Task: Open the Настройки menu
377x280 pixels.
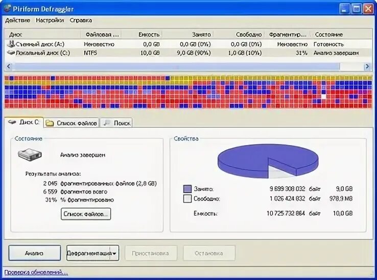Action: [50, 20]
